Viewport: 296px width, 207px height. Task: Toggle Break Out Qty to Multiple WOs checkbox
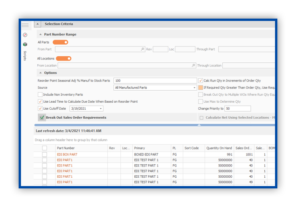tap(200, 94)
